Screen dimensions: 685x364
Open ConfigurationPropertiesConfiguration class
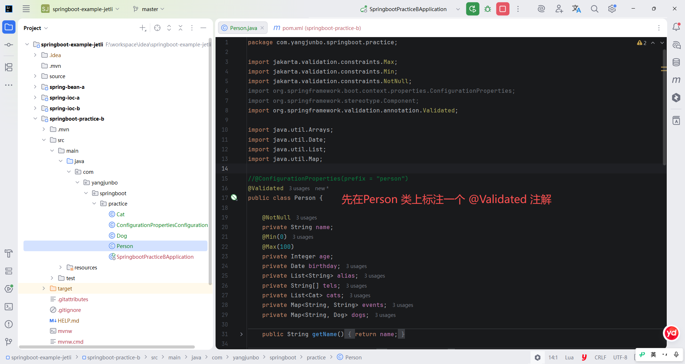158,225
